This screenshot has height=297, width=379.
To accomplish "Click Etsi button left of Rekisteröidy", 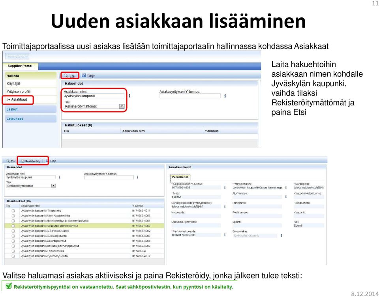I will coord(11,161).
